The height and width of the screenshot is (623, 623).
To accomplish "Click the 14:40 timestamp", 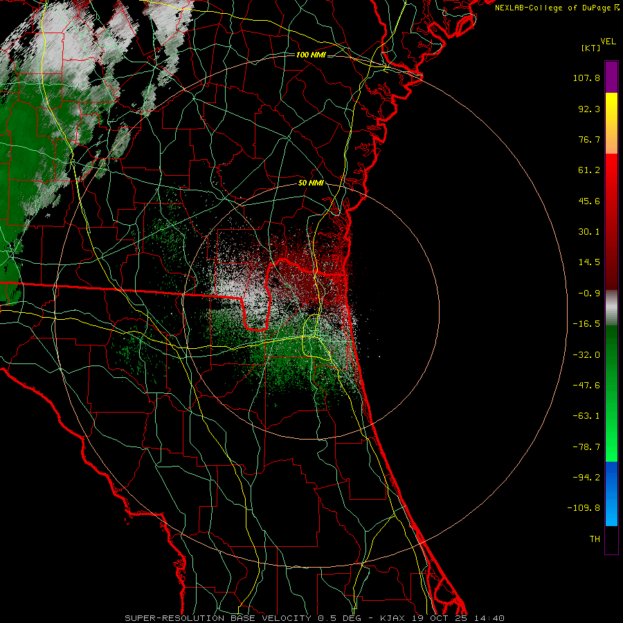I will click(489, 618).
